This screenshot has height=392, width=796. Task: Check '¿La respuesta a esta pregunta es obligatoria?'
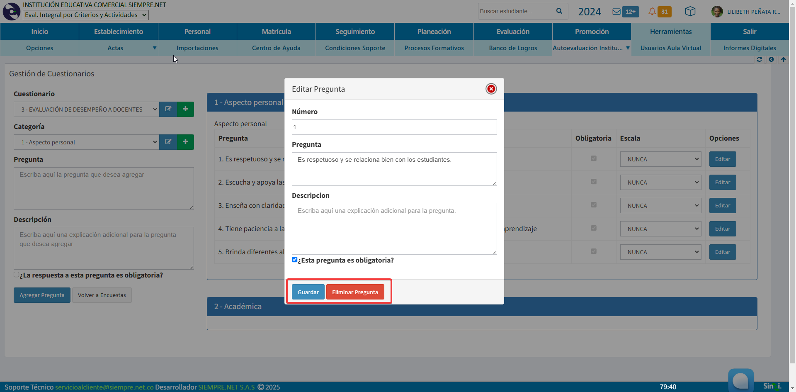click(17, 275)
